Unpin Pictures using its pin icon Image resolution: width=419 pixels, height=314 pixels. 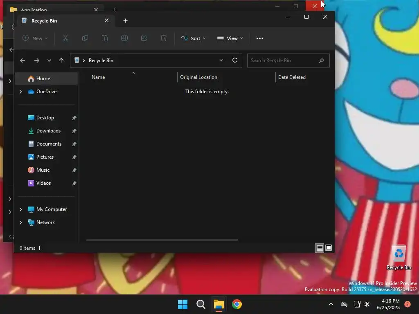(x=74, y=157)
